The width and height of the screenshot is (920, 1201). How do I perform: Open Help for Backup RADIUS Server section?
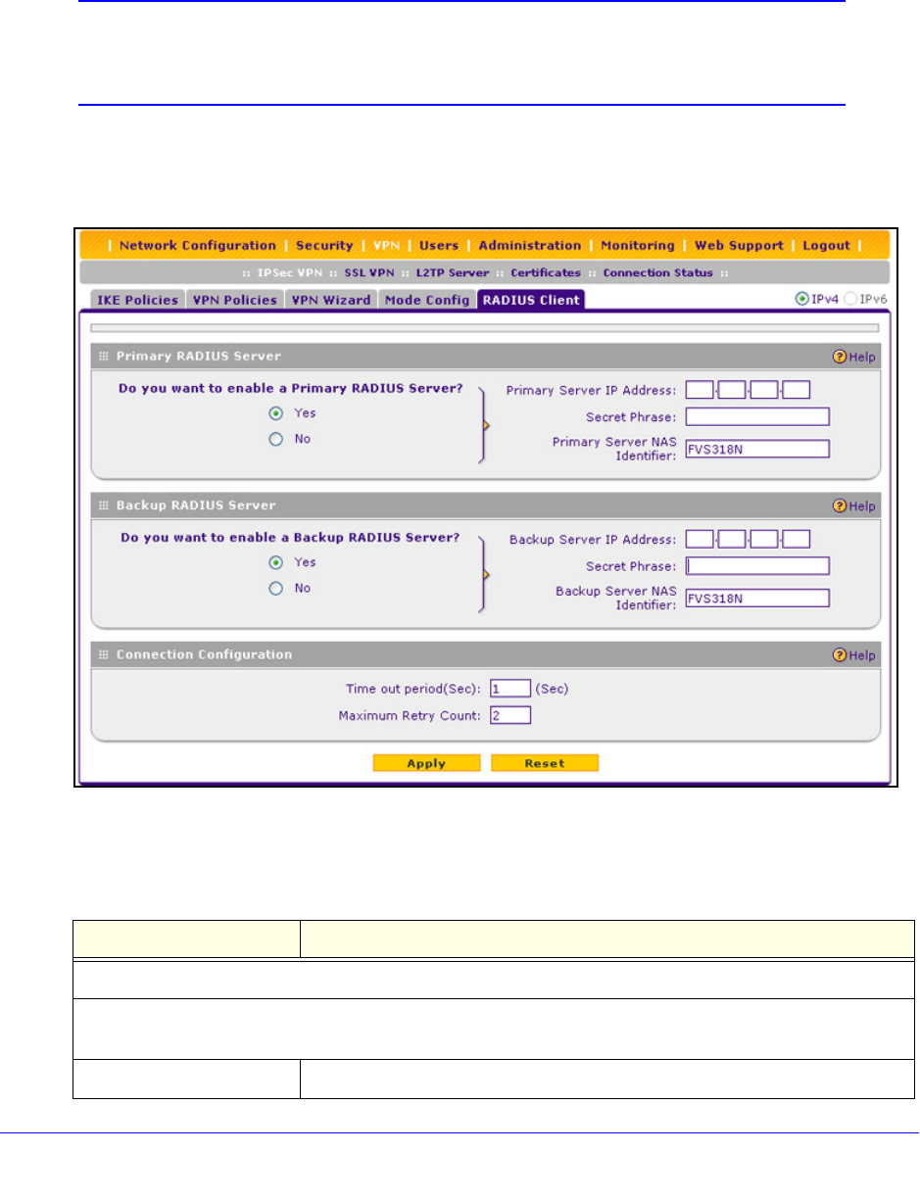(x=853, y=506)
